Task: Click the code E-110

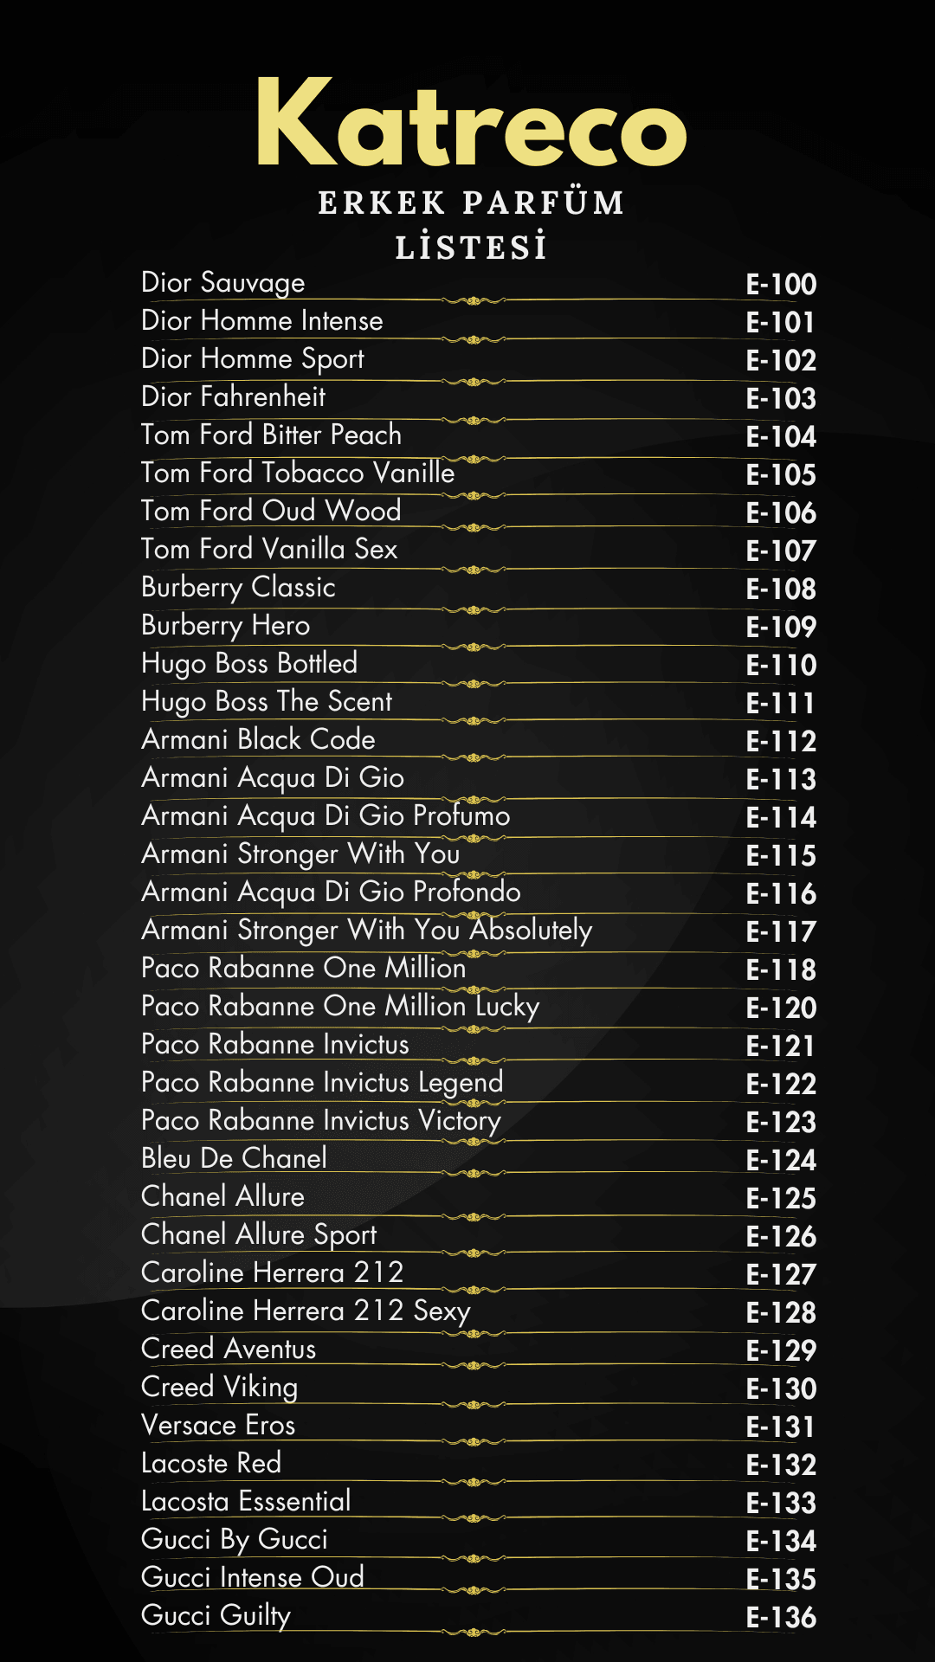Action: tap(781, 666)
